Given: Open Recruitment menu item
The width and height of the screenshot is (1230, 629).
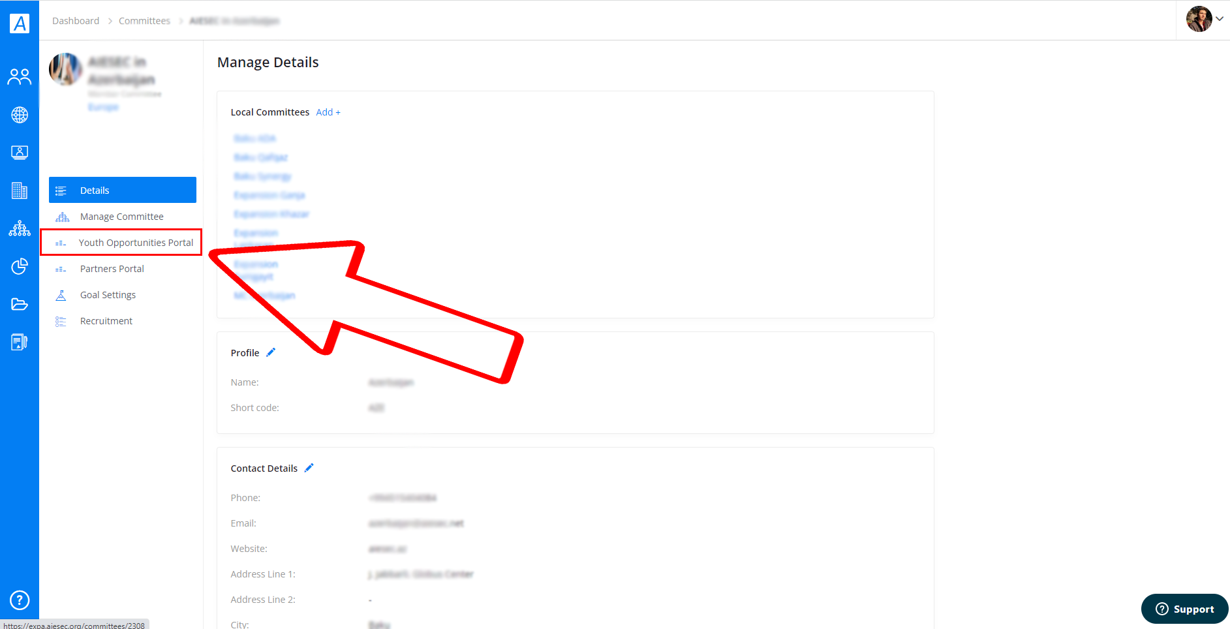Looking at the screenshot, I should [123, 321].
